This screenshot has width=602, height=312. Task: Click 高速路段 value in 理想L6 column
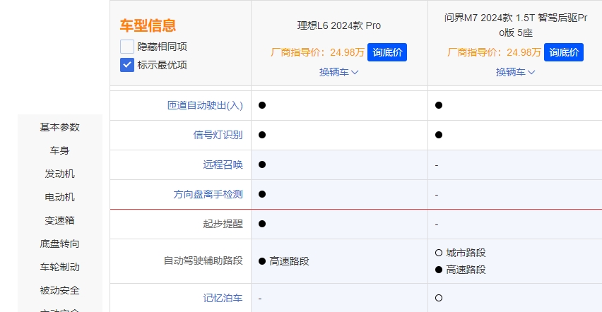point(289,261)
